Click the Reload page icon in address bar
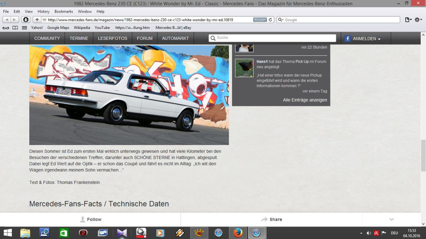This screenshot has width=426, height=239. click(x=271, y=20)
